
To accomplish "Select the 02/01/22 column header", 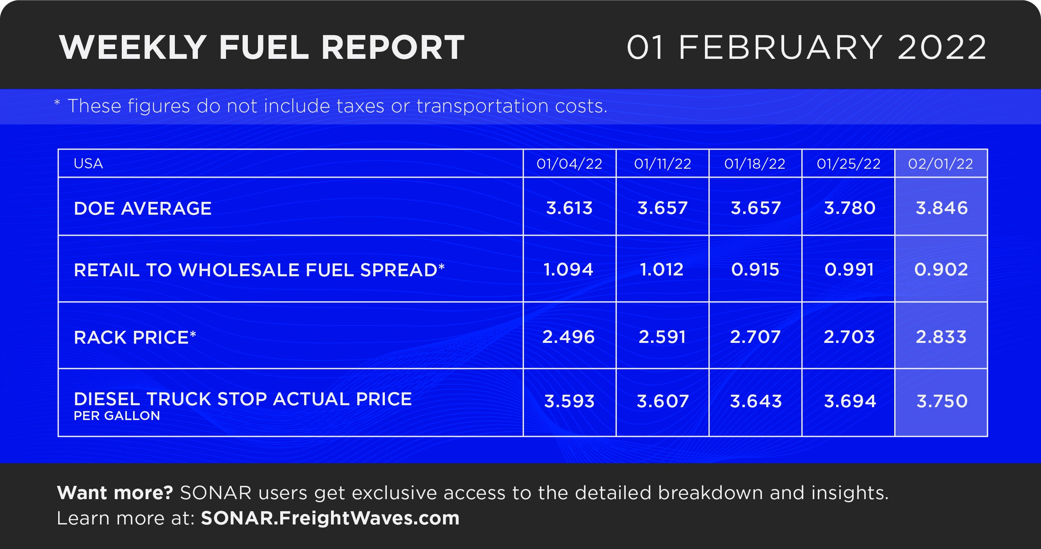I will 940,164.
